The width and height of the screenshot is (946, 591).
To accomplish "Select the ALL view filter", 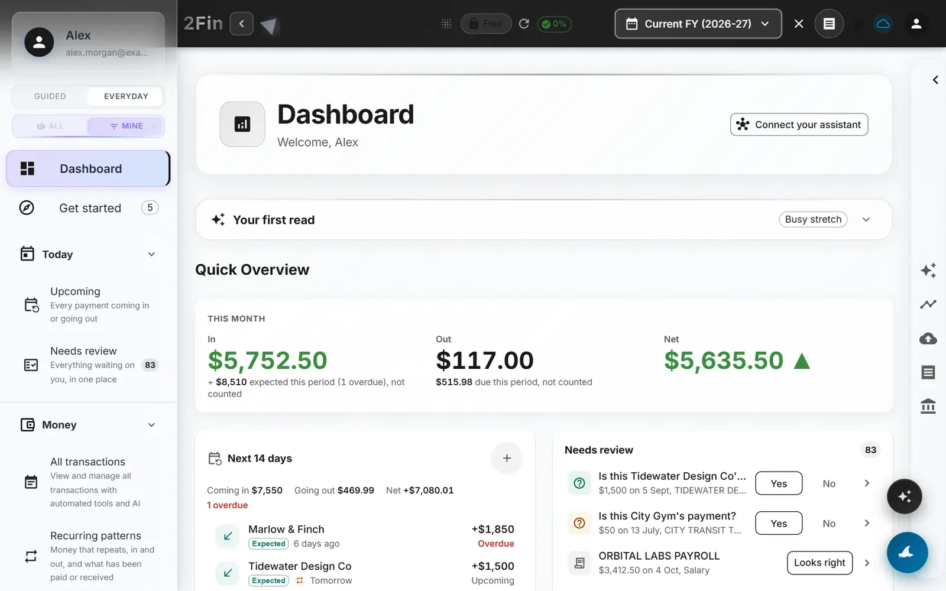I will point(50,126).
